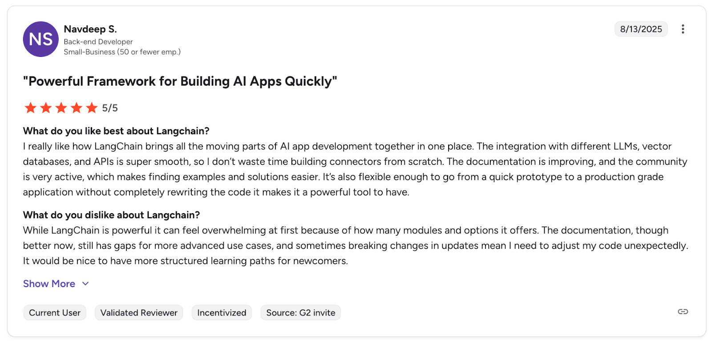Select the Validated Reviewer badge
The image size is (712, 343).
click(x=139, y=313)
